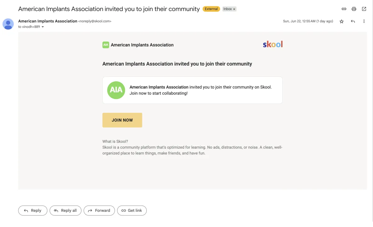Click the large green AIA circle avatar
373x227 pixels.
coord(116,90)
